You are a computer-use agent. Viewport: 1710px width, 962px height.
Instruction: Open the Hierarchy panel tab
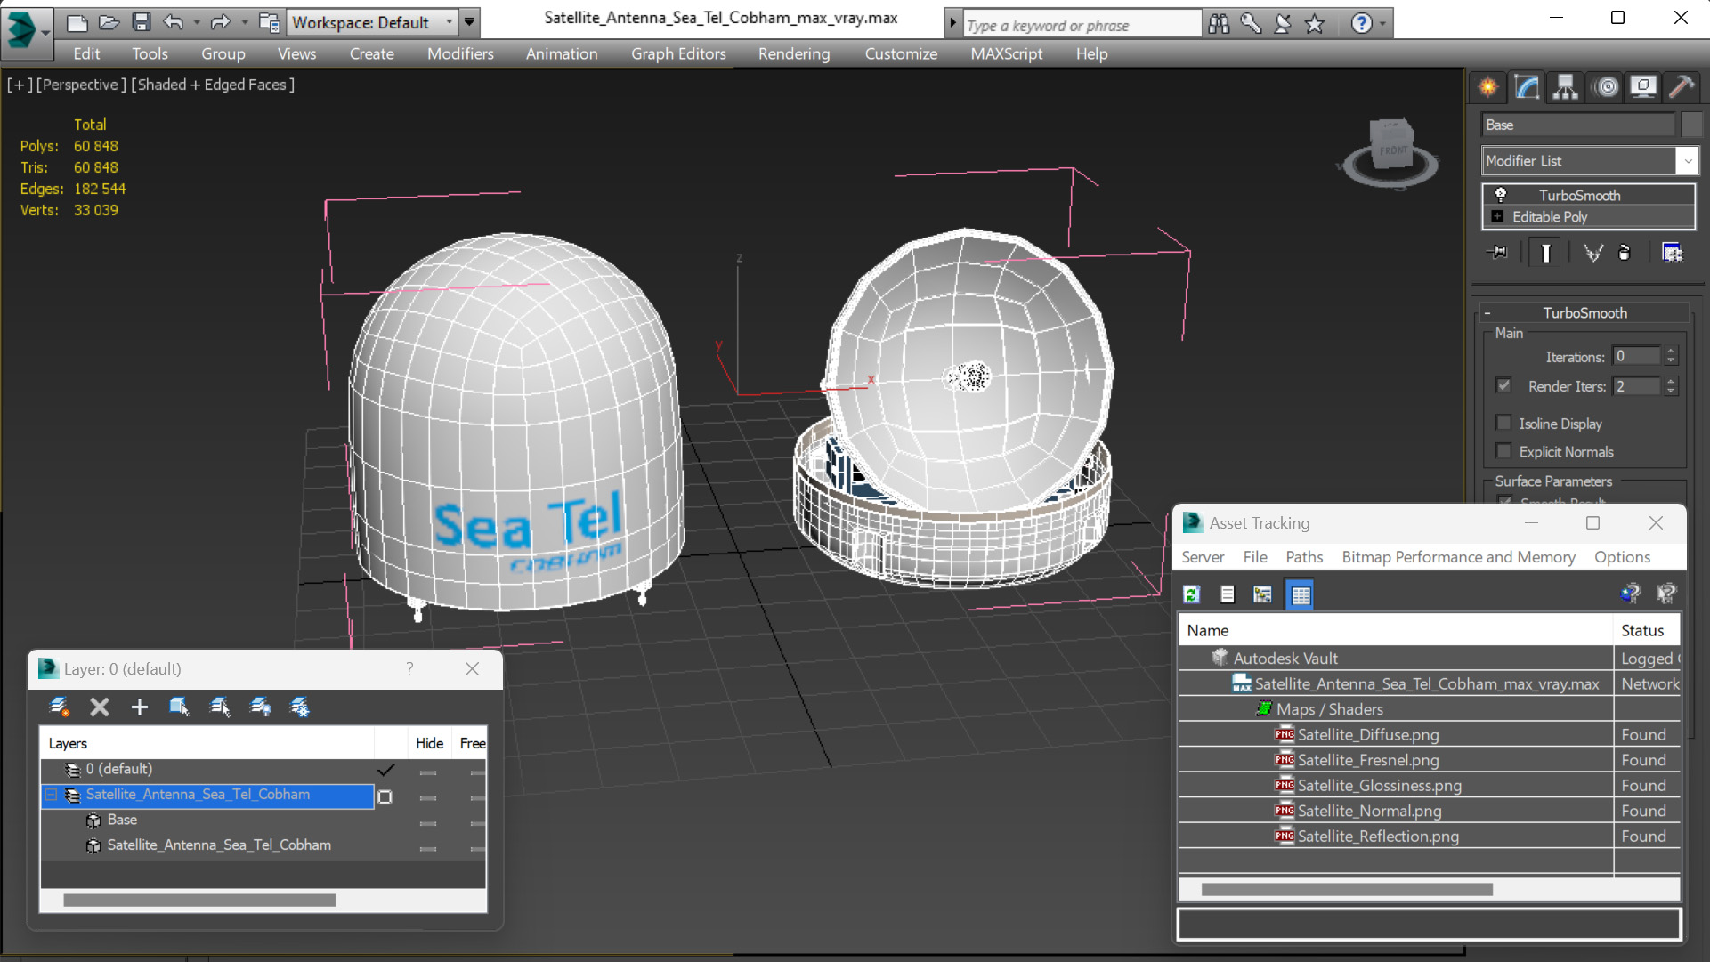pos(1566,87)
